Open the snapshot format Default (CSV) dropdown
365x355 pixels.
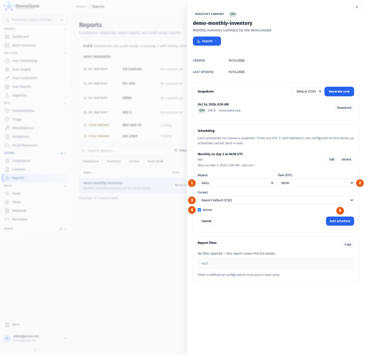click(x=307, y=92)
